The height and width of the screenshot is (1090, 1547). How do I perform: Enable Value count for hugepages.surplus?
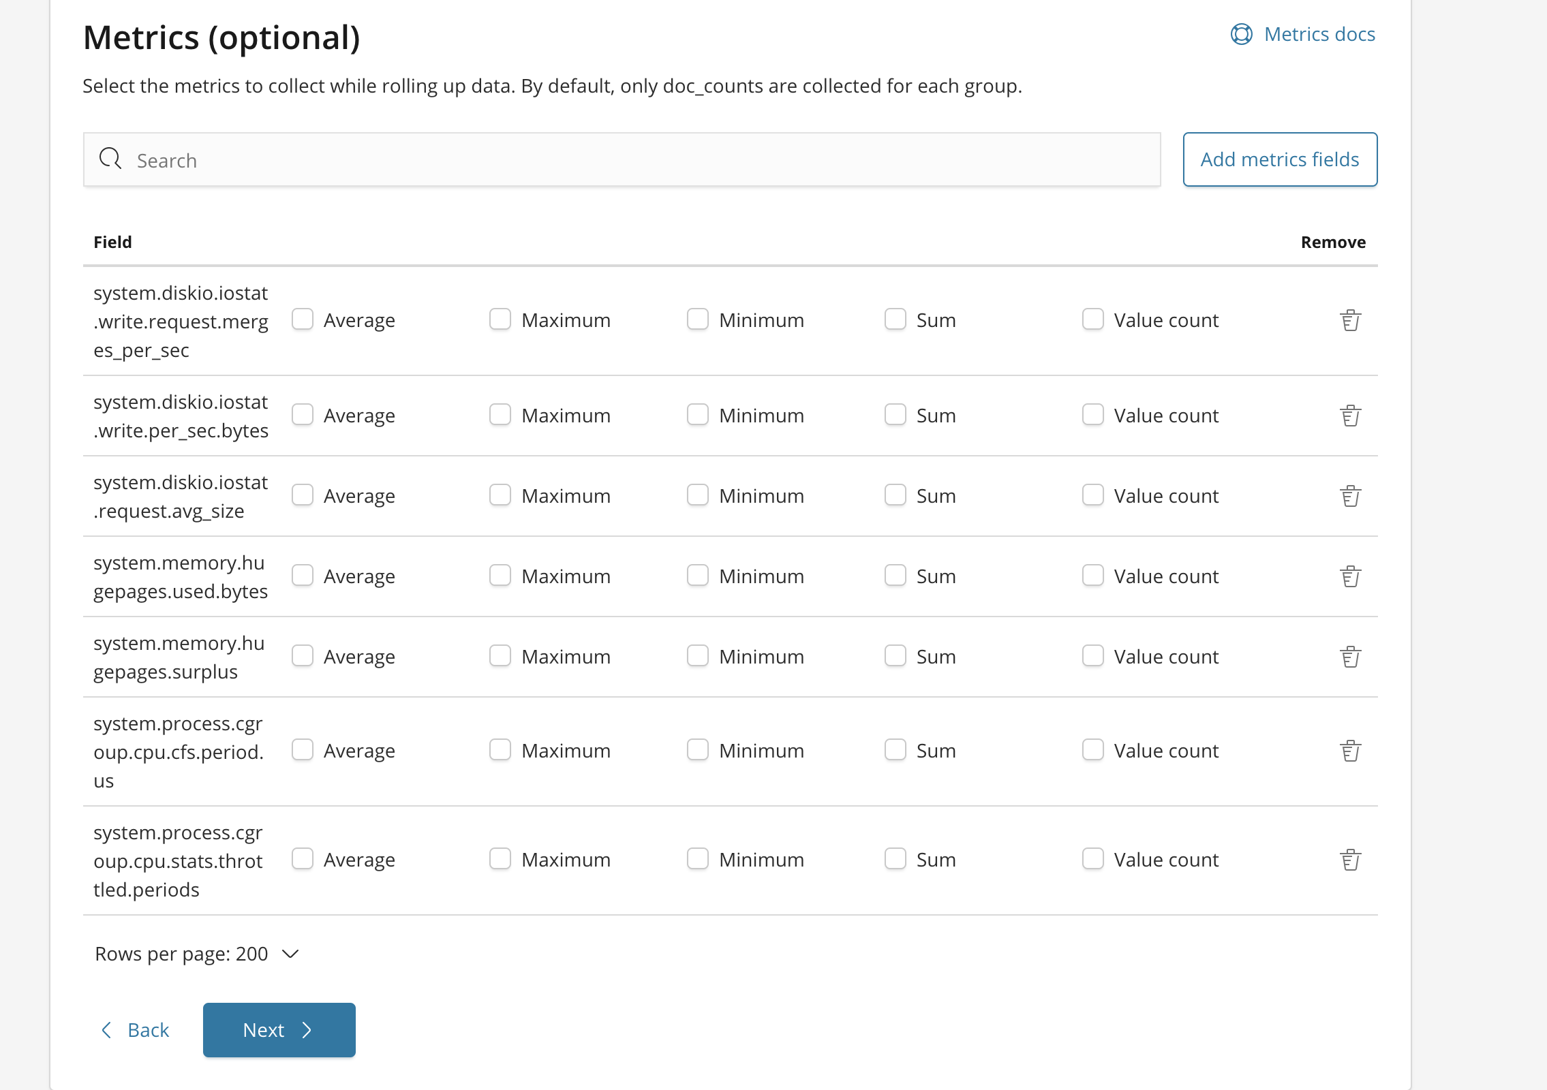point(1092,656)
